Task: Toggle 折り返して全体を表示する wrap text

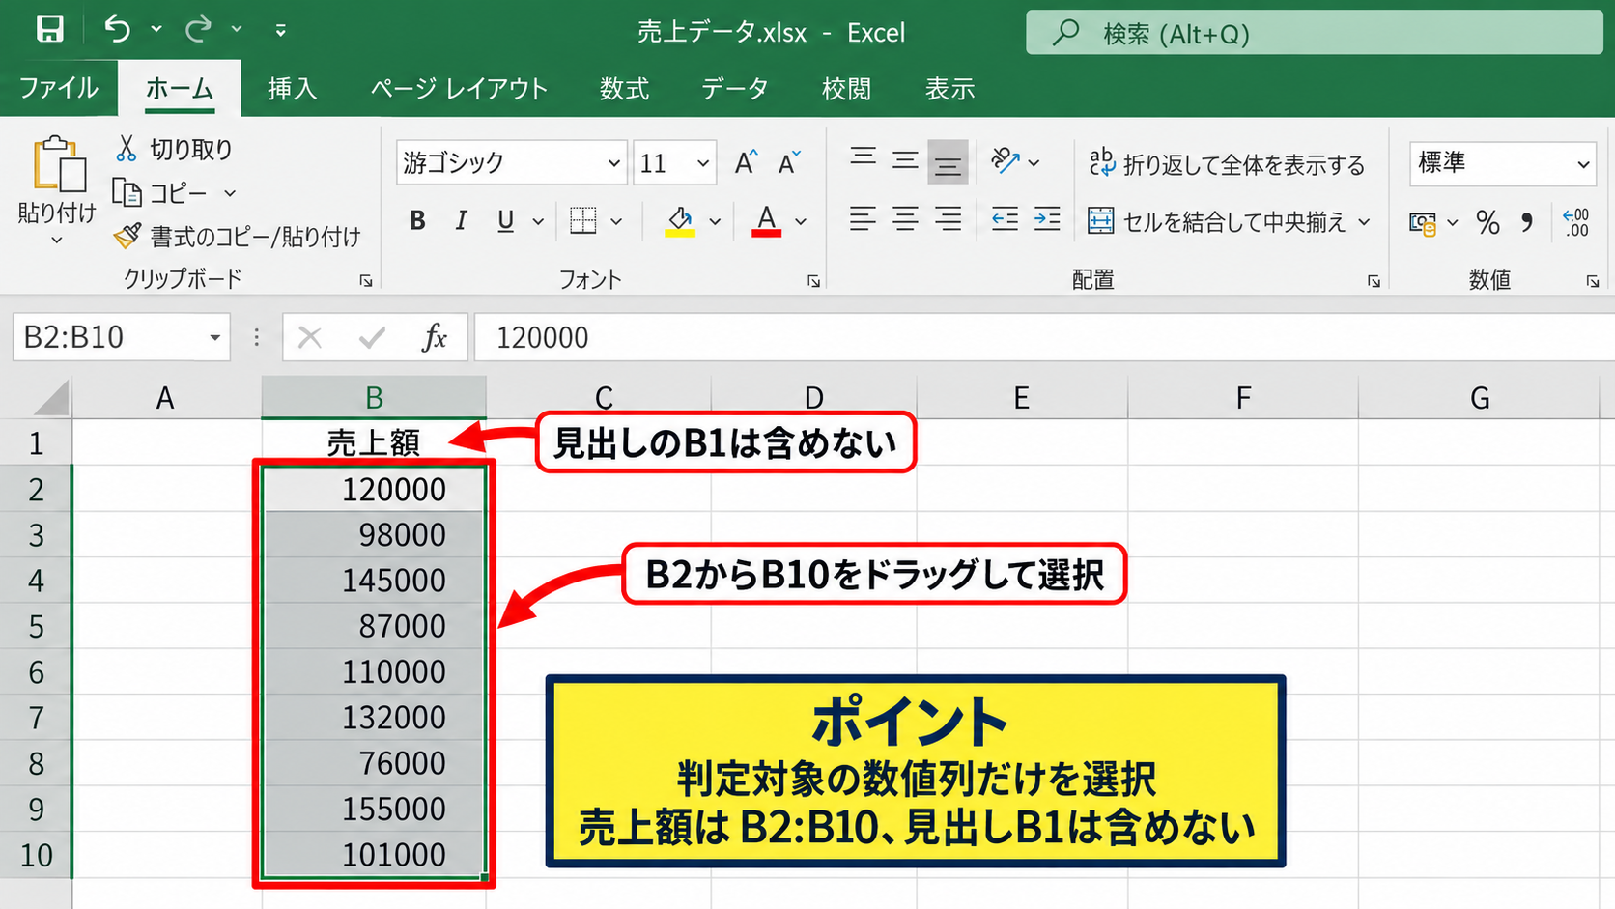Action: 1227,164
